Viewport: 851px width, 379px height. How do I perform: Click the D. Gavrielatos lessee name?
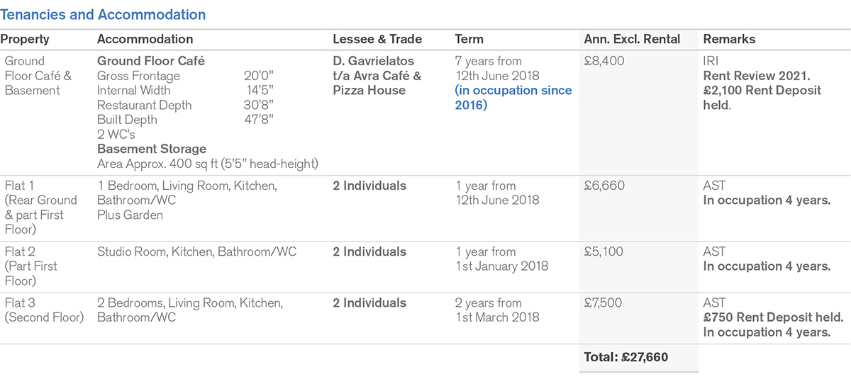coord(373,61)
